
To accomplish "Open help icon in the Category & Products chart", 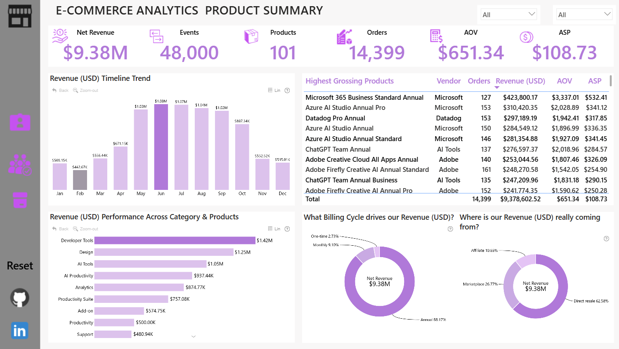I will click(x=288, y=229).
